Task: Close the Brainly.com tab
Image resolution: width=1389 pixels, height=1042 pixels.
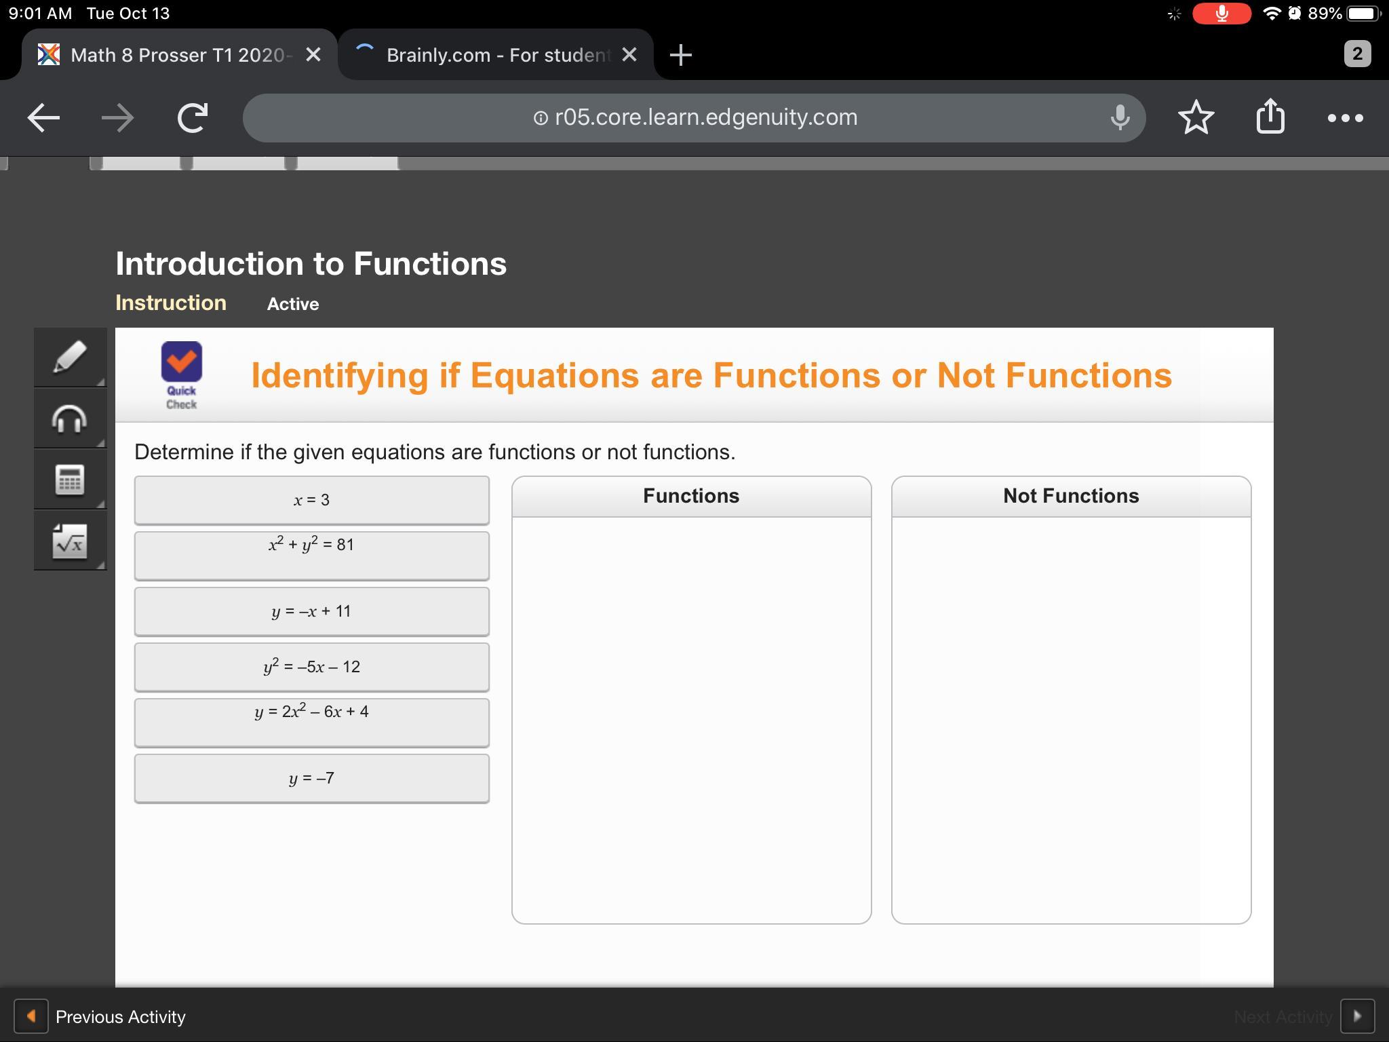Action: click(x=629, y=55)
